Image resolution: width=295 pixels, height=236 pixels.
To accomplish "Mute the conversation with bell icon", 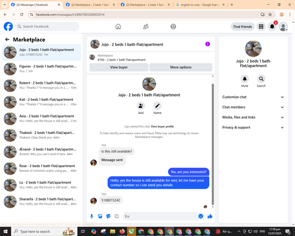I will (245, 79).
